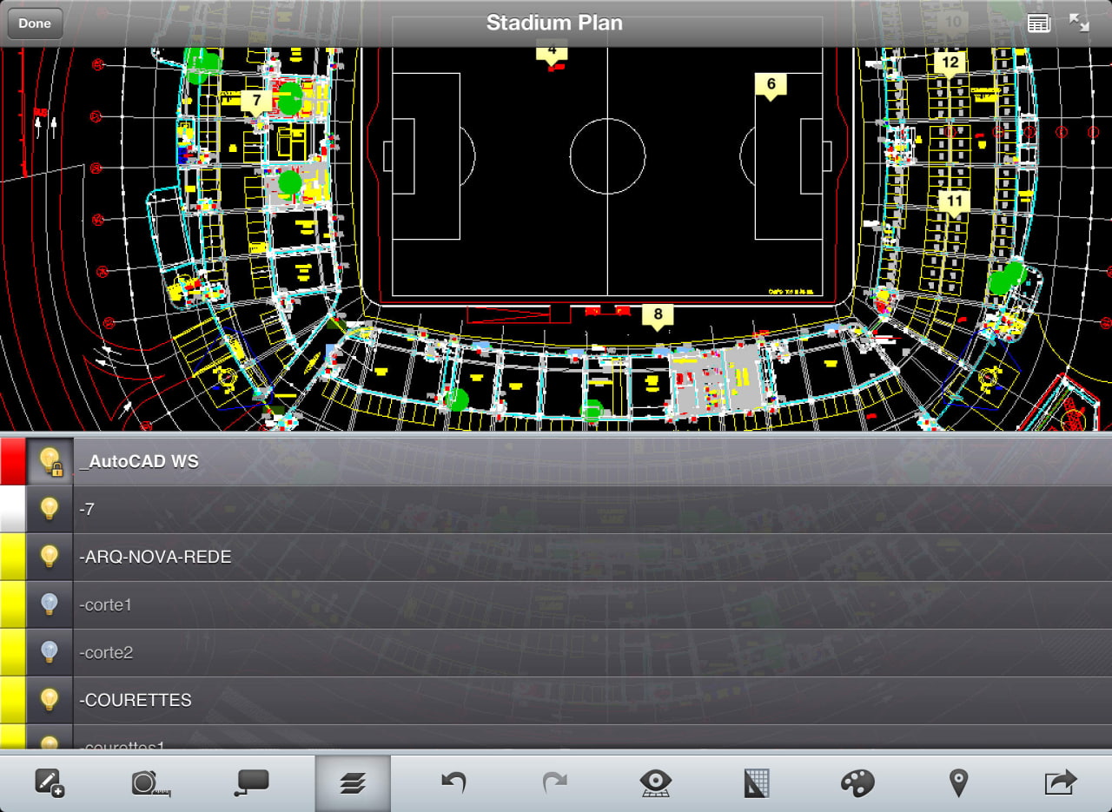Screen dimensions: 1112x812
Task: Show the -corte1 layer via lightbulb
Action: click(50, 604)
